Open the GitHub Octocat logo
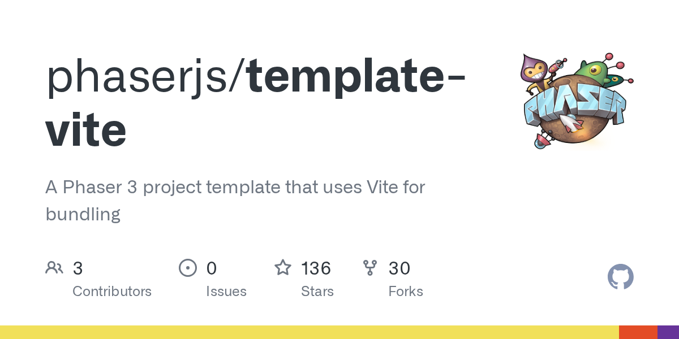The image size is (679, 339). coord(621,277)
